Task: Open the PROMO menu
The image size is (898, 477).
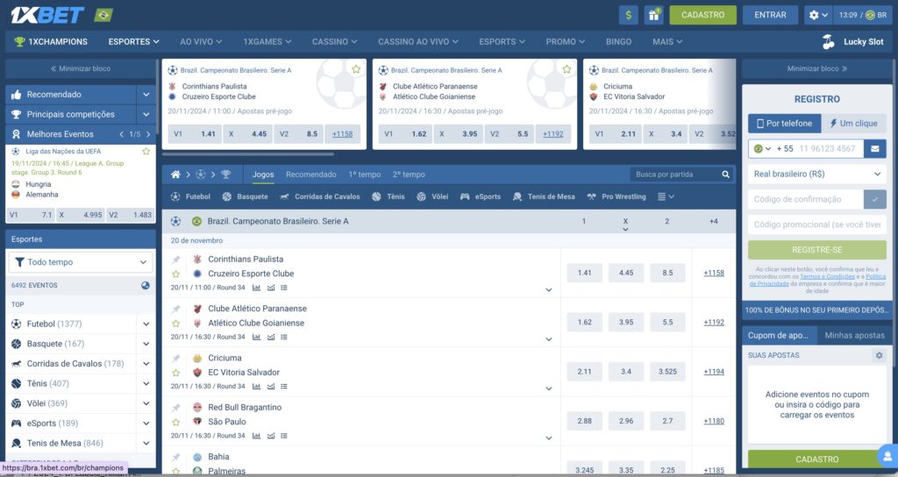Action: pyautogui.click(x=566, y=42)
